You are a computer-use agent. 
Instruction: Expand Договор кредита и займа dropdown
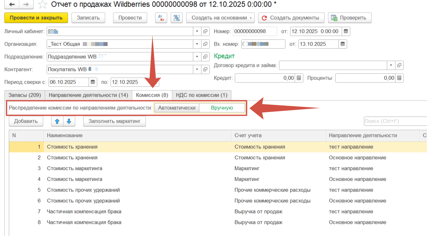(391, 65)
